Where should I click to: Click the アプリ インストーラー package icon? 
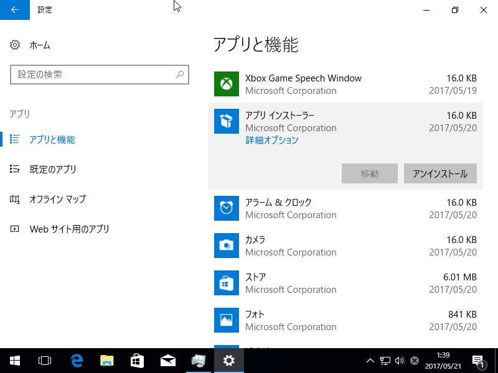coord(227,121)
